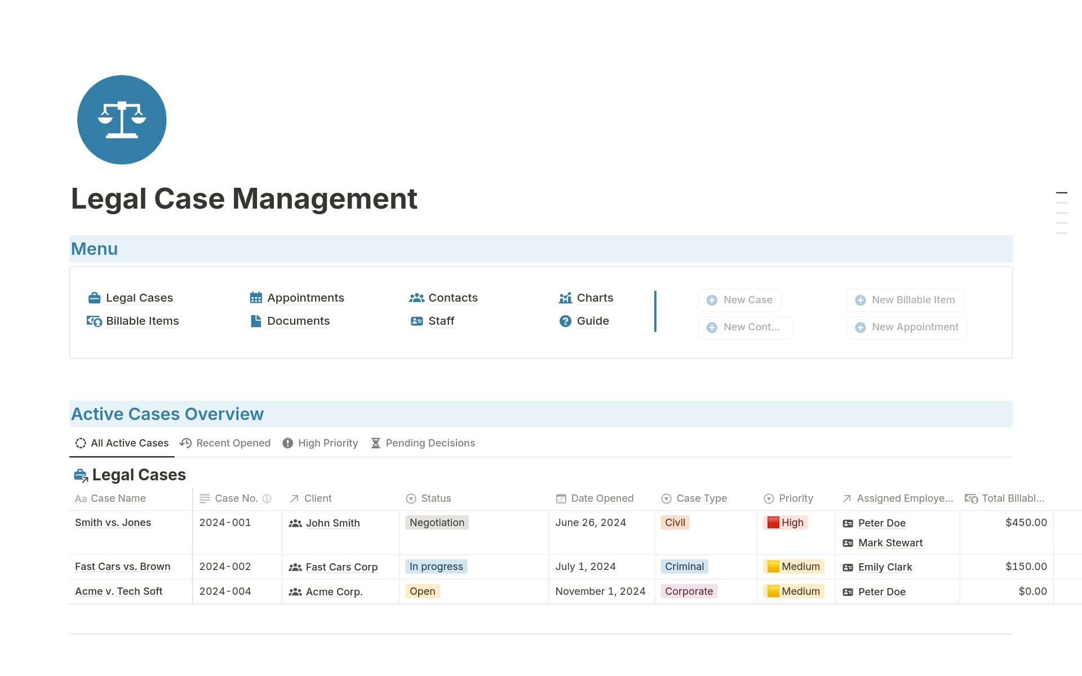1082x676 pixels.
Task: Click the info icon beside Case No. header
Action: (266, 498)
